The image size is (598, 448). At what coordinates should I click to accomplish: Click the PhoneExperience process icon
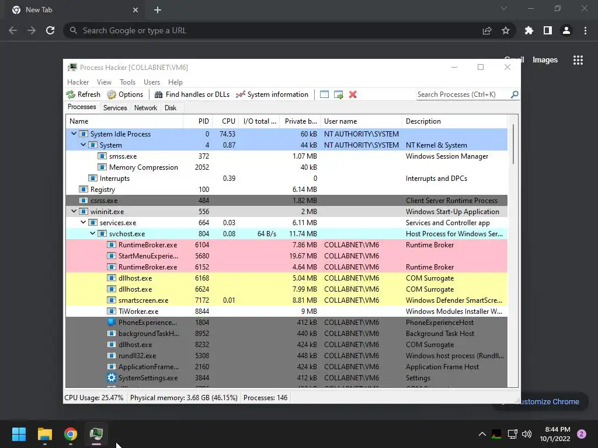coord(112,322)
